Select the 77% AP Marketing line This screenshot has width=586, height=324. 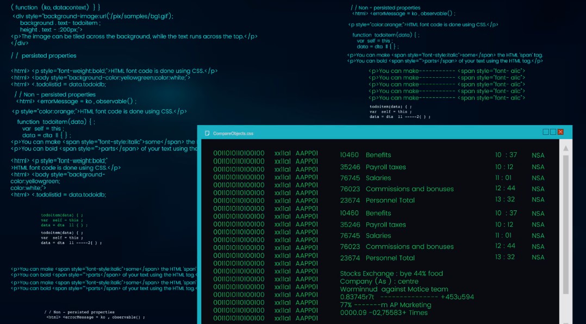click(x=385, y=305)
